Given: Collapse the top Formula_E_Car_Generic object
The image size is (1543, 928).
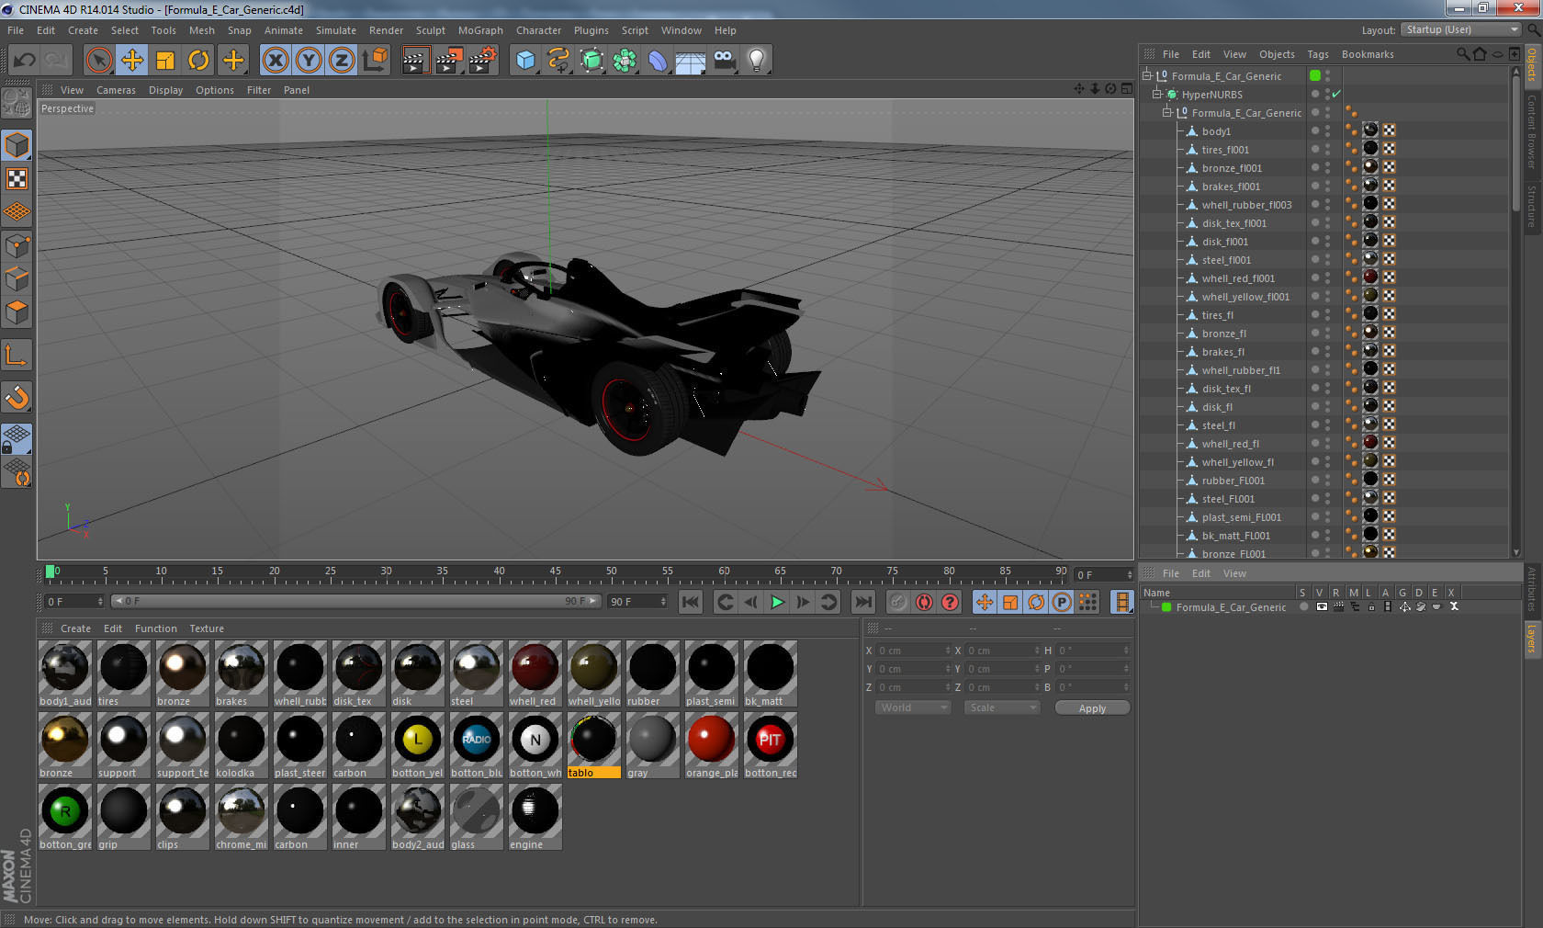Looking at the screenshot, I should point(1147,75).
